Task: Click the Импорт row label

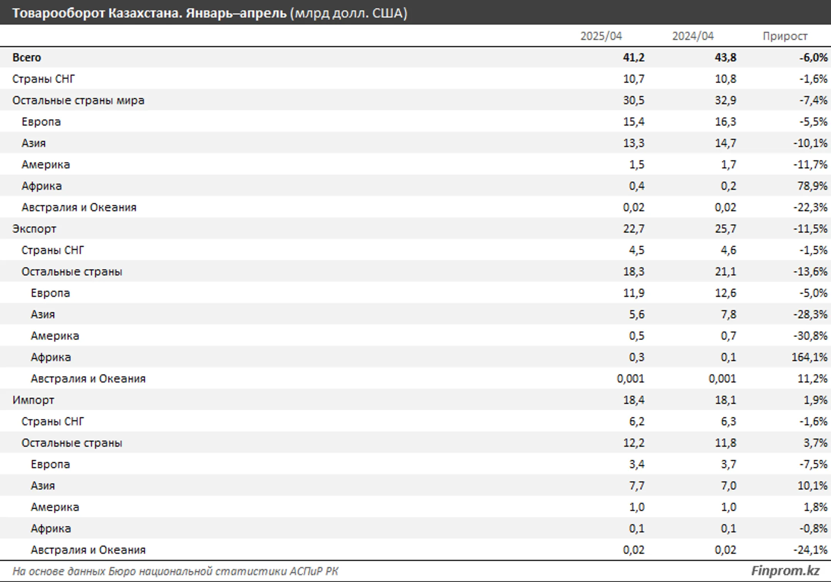Action: tap(33, 400)
